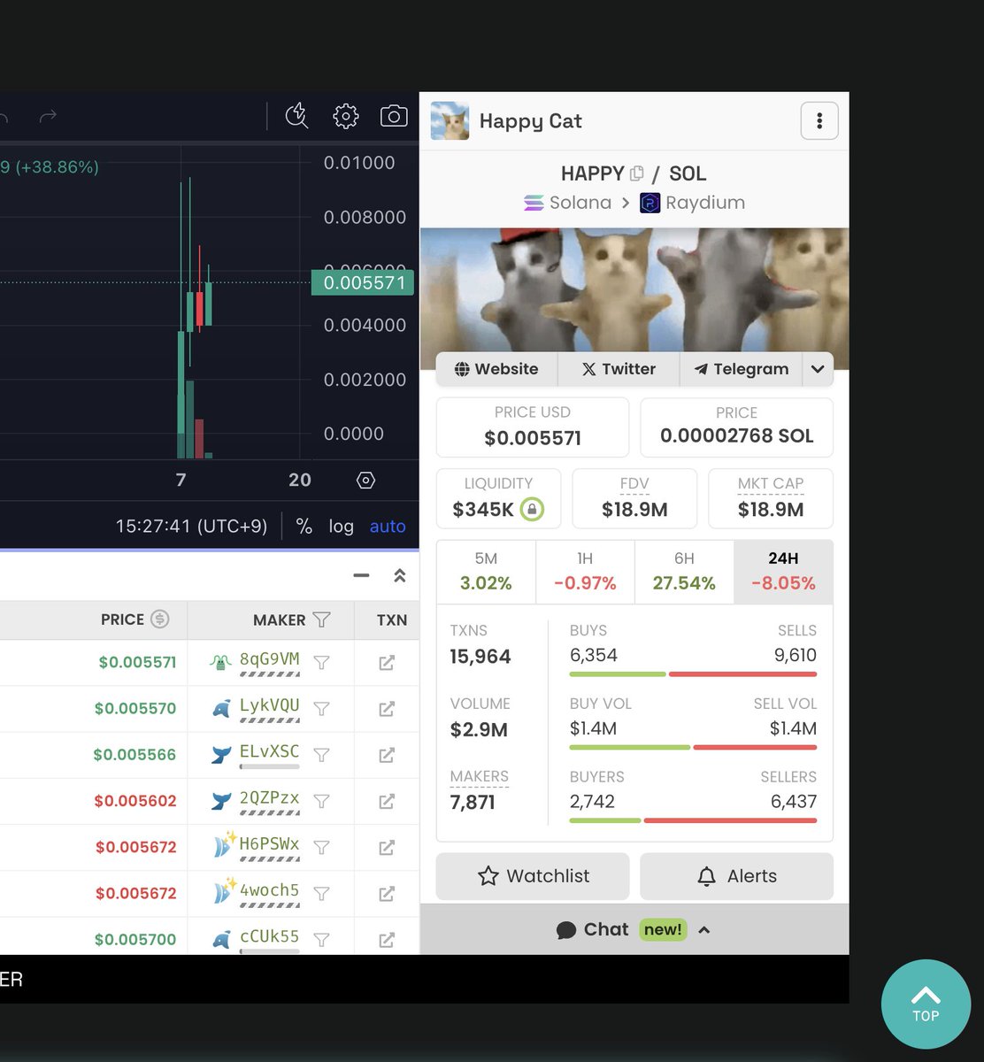Click the VOLUME $2.9M stat
The height and width of the screenshot is (1062, 984).
click(479, 718)
